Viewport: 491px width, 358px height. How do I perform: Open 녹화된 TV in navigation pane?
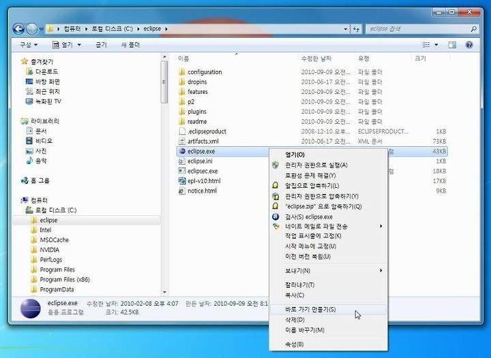[x=44, y=101]
